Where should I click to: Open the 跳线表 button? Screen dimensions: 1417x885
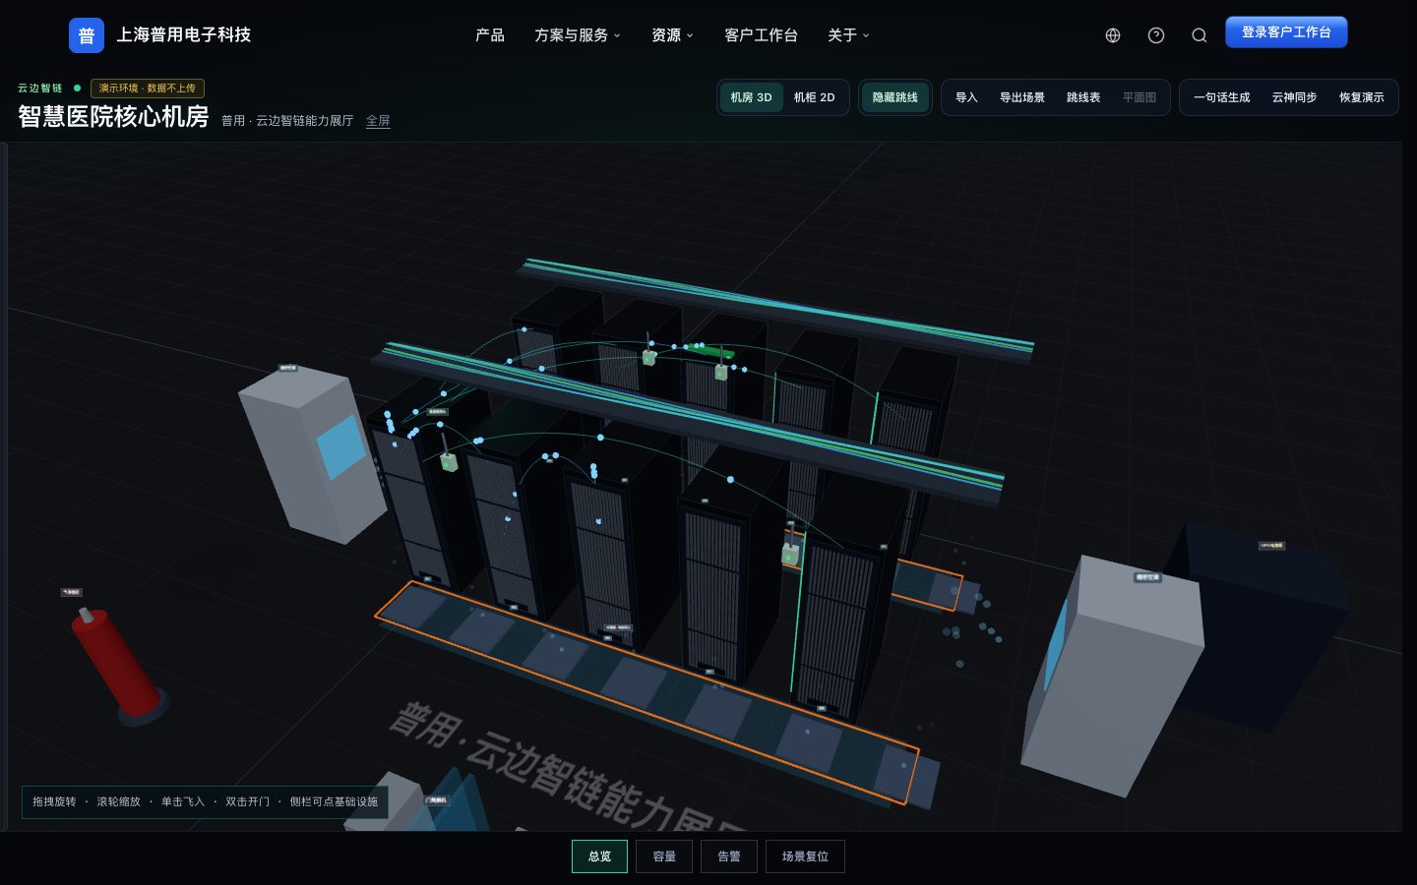click(1083, 97)
